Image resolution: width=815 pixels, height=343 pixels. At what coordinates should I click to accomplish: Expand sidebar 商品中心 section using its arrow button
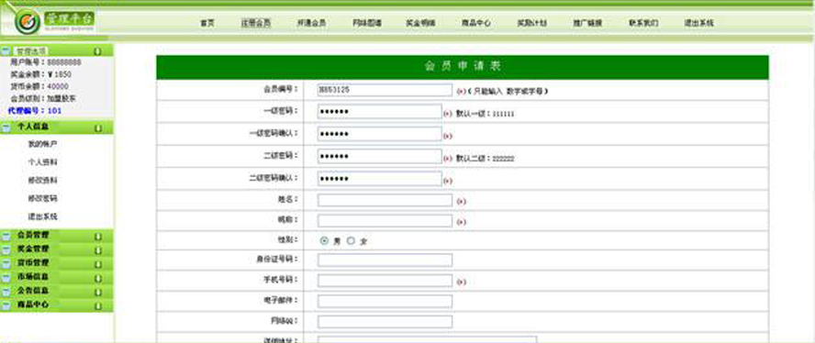97,305
